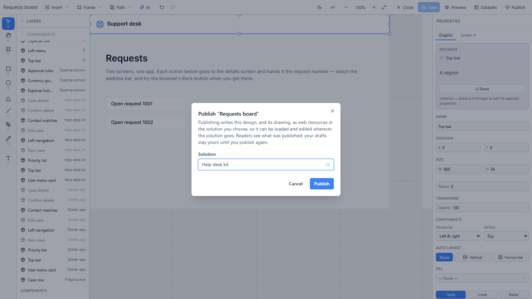532x299 pixels.
Task: Select the Move (V) tool
Action: (x=8, y=23)
